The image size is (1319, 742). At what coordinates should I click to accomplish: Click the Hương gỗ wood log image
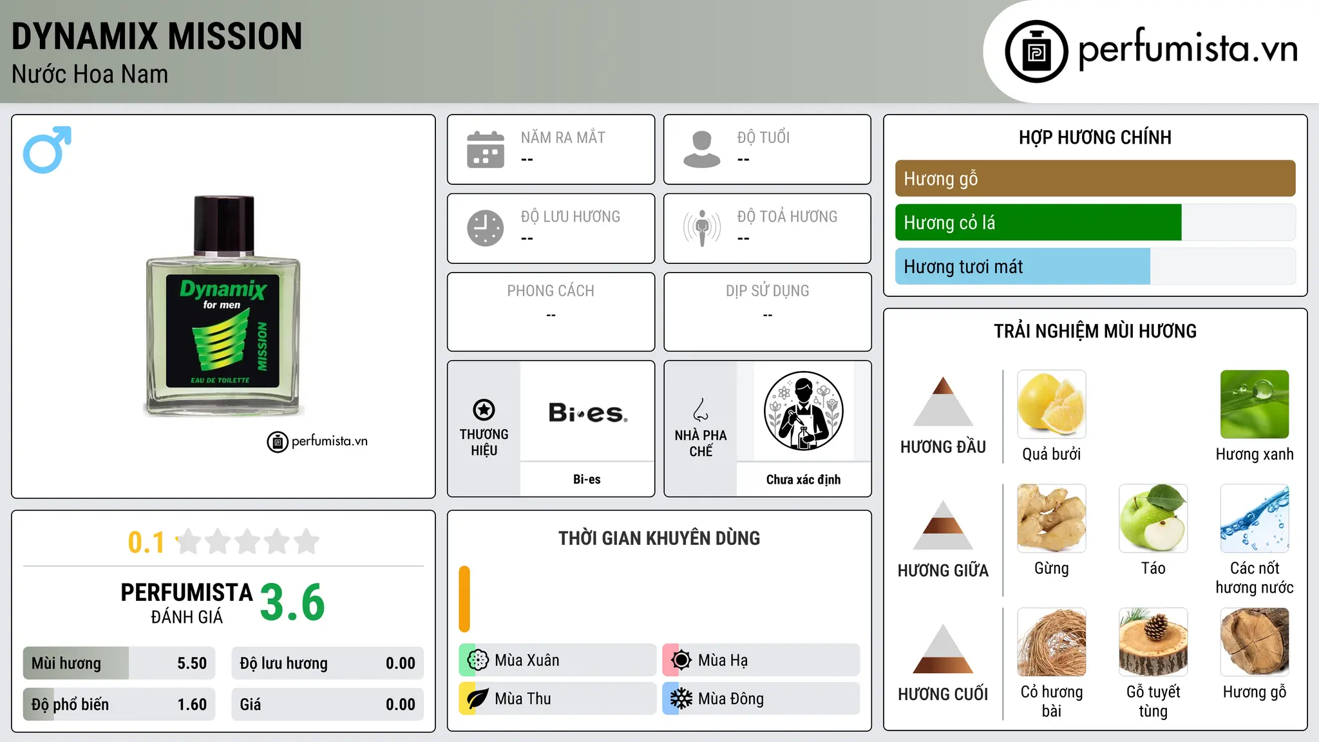1255,642
